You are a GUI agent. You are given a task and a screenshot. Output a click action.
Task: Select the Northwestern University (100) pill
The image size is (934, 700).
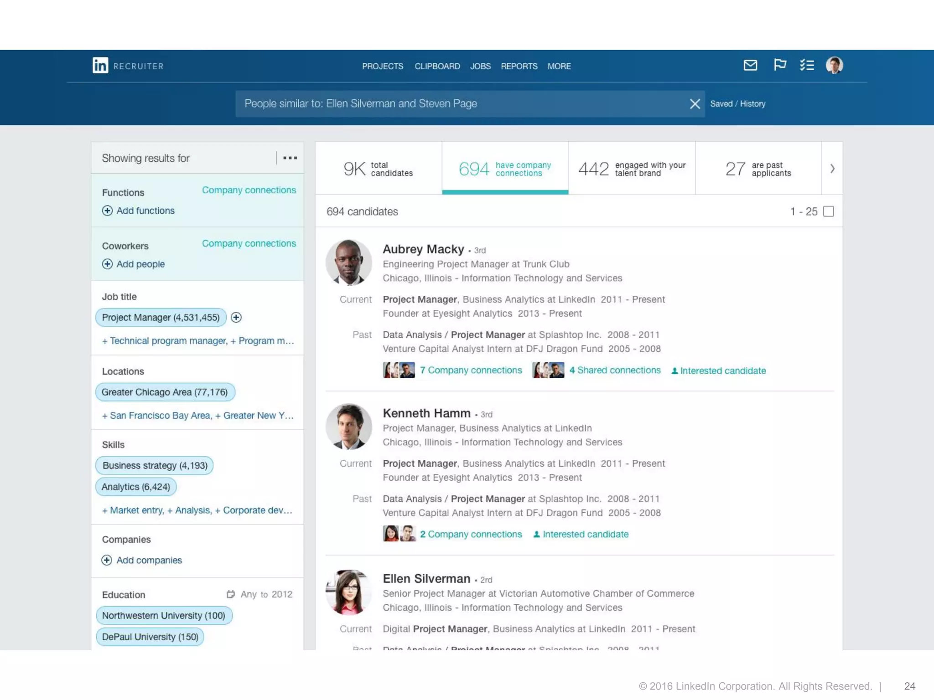pyautogui.click(x=164, y=616)
